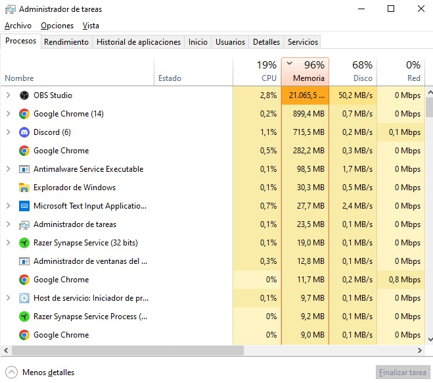Screen dimensions: 433x383
Task: Click the OBS Studio process icon
Action: (x=24, y=95)
